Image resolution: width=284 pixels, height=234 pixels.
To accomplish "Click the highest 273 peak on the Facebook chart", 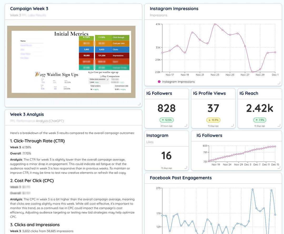I will [x=252, y=189].
